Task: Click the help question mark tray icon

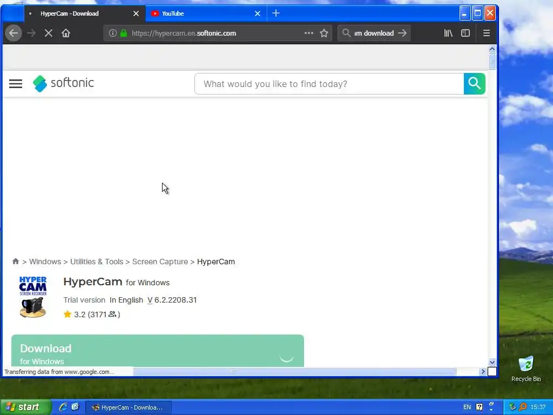Action: [480, 407]
